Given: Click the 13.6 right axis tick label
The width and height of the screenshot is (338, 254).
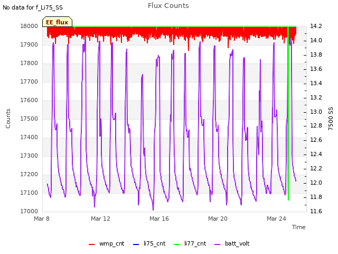Looking at the screenshot, I should [316, 69].
